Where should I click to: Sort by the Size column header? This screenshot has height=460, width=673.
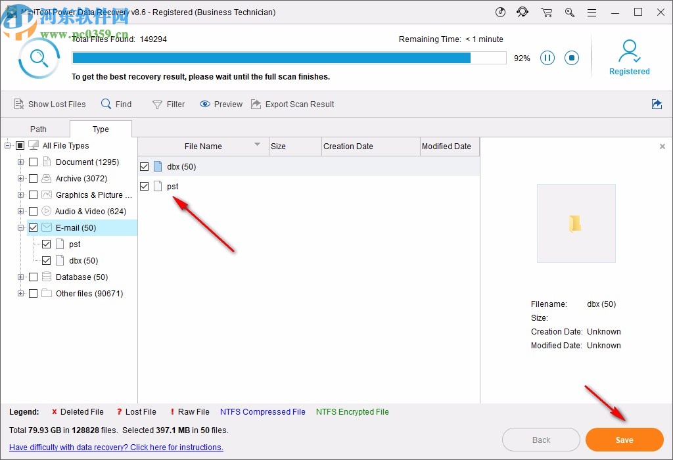[295, 147]
